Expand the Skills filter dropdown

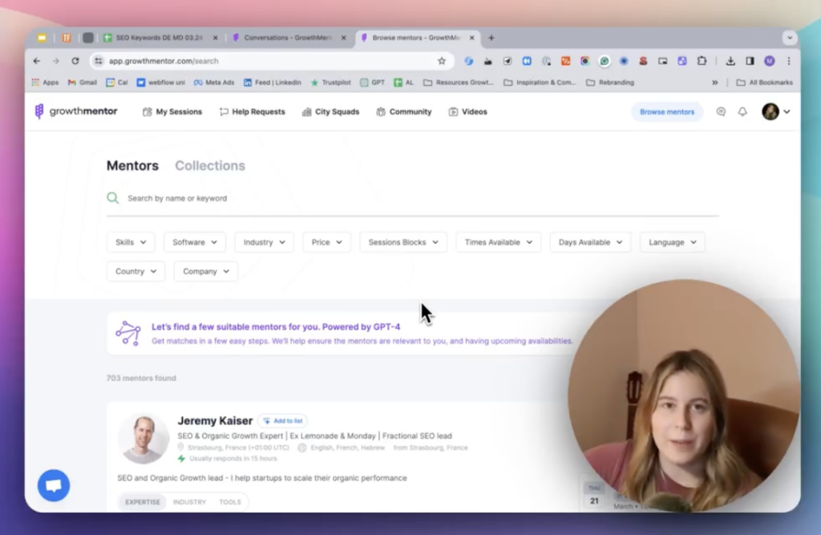click(x=131, y=242)
